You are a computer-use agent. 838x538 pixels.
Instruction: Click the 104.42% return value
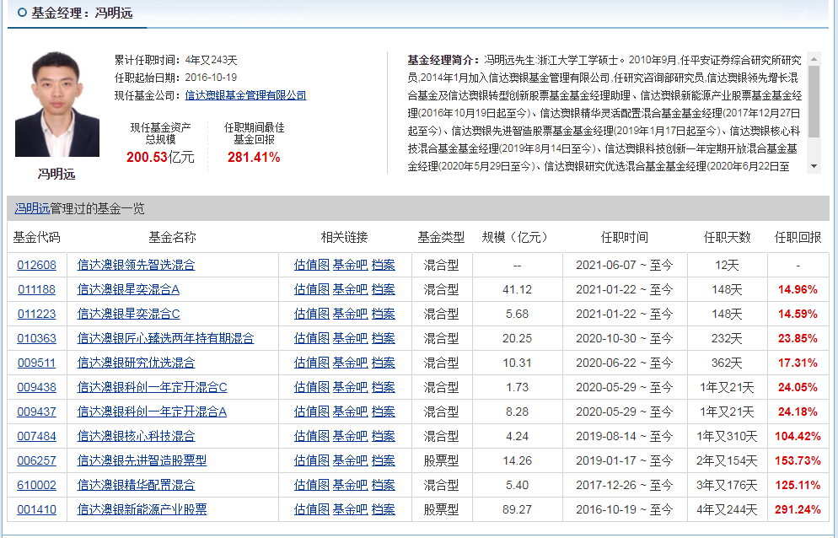(798, 437)
